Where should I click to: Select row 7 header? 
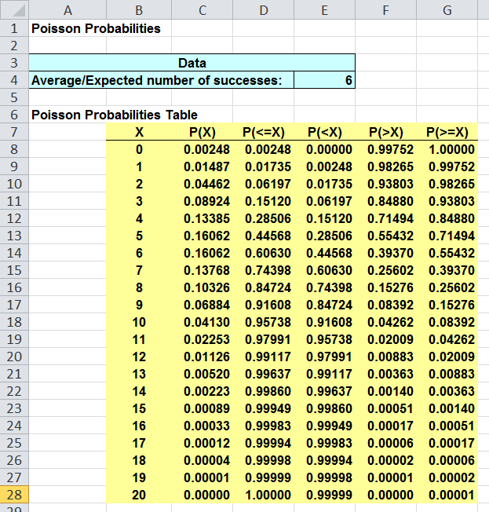tap(14, 132)
